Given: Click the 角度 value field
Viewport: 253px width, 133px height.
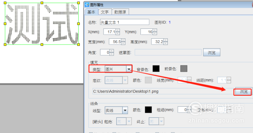Looking at the screenshot, I should 105,52.
